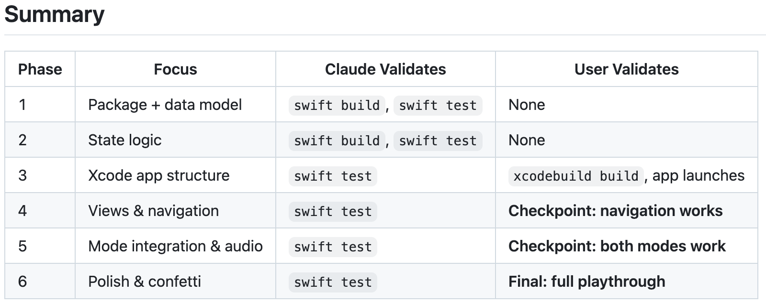Image resolution: width=766 pixels, height=303 pixels.
Task: Click swift test code in Polish & confetti row
Action: (333, 282)
